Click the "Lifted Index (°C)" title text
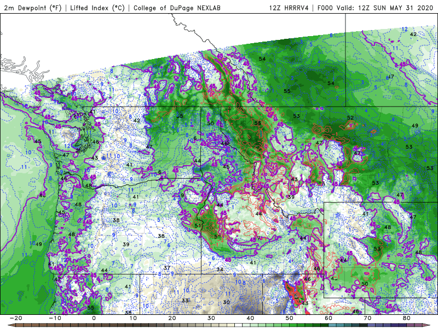This screenshot has height=328, width=438. click(x=97, y=8)
